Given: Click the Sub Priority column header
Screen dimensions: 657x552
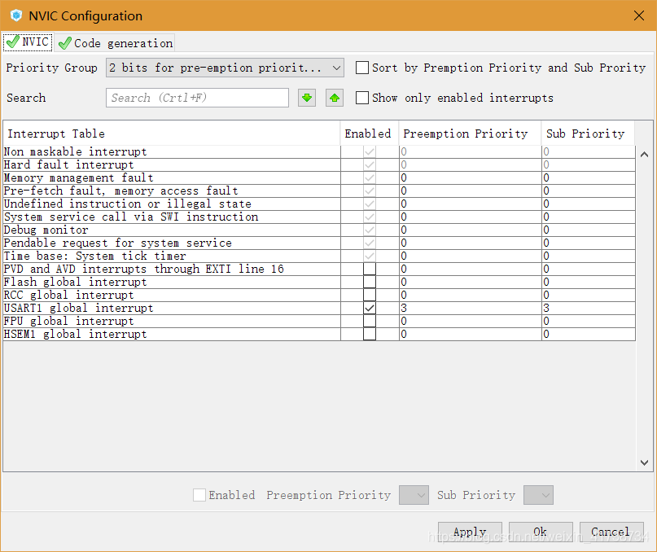Looking at the screenshot, I should pos(588,134).
